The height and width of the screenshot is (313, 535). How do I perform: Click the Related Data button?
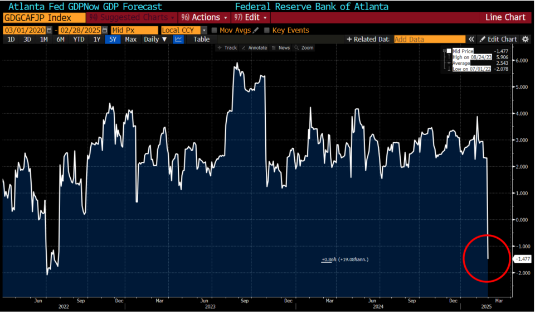[x=368, y=39]
